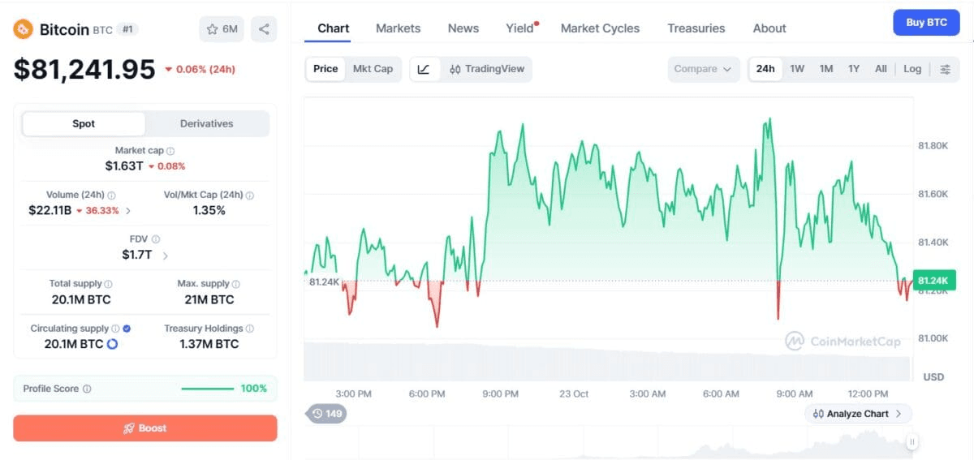The image size is (974, 460).
Task: Click the circulating supply verified badge
Action: pyautogui.click(x=127, y=329)
